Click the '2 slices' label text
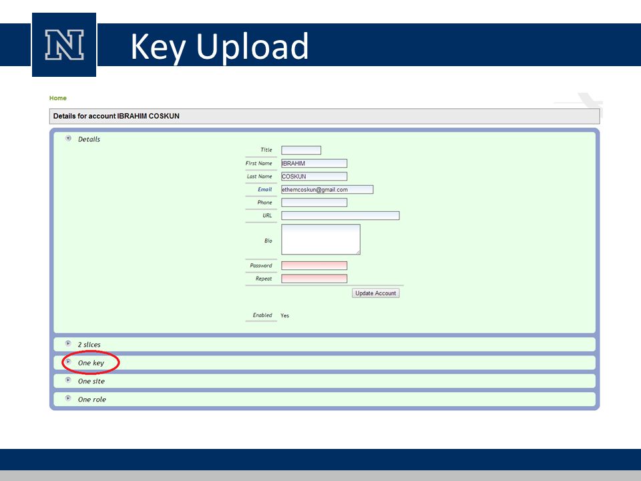This screenshot has height=481, width=641. coord(89,345)
